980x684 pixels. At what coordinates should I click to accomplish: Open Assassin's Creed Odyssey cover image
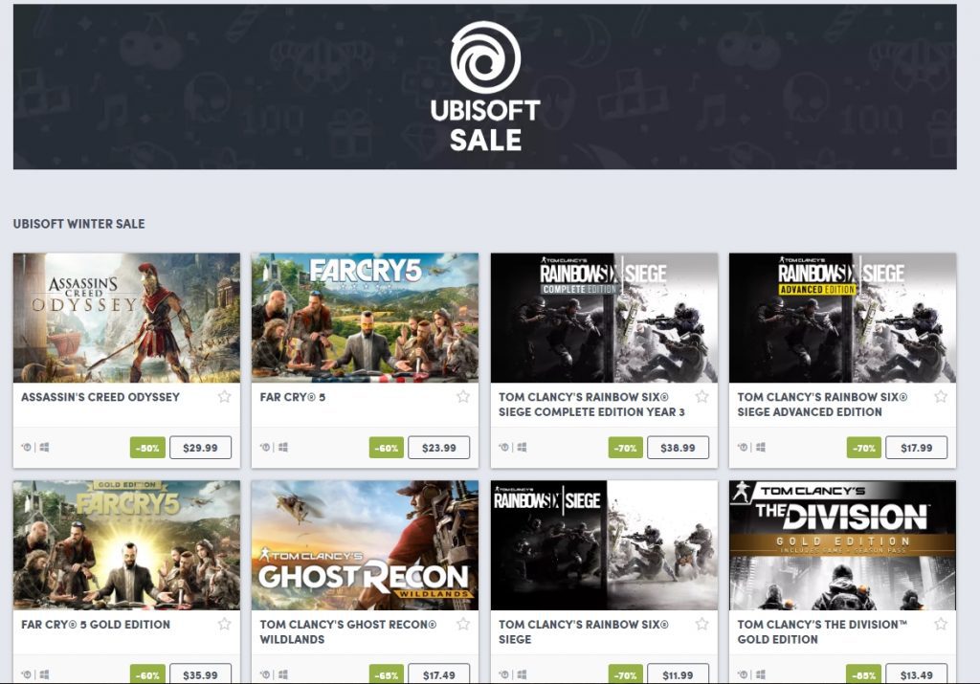point(126,318)
